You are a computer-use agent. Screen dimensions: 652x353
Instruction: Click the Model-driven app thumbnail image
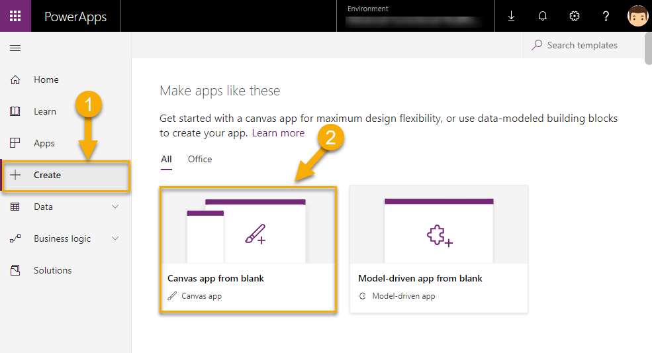pos(439,225)
